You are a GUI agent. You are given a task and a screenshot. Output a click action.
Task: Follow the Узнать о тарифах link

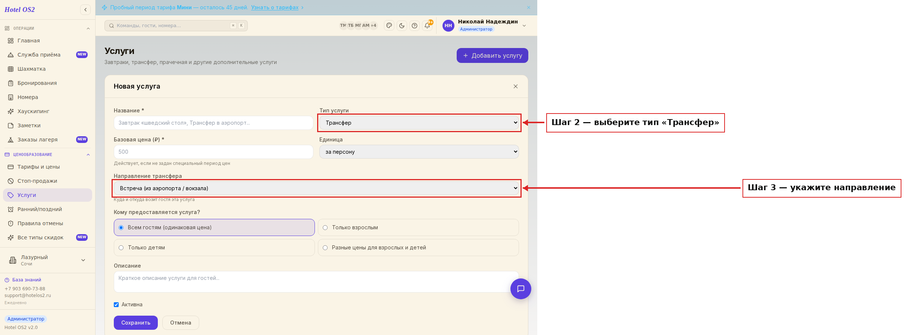pos(275,7)
